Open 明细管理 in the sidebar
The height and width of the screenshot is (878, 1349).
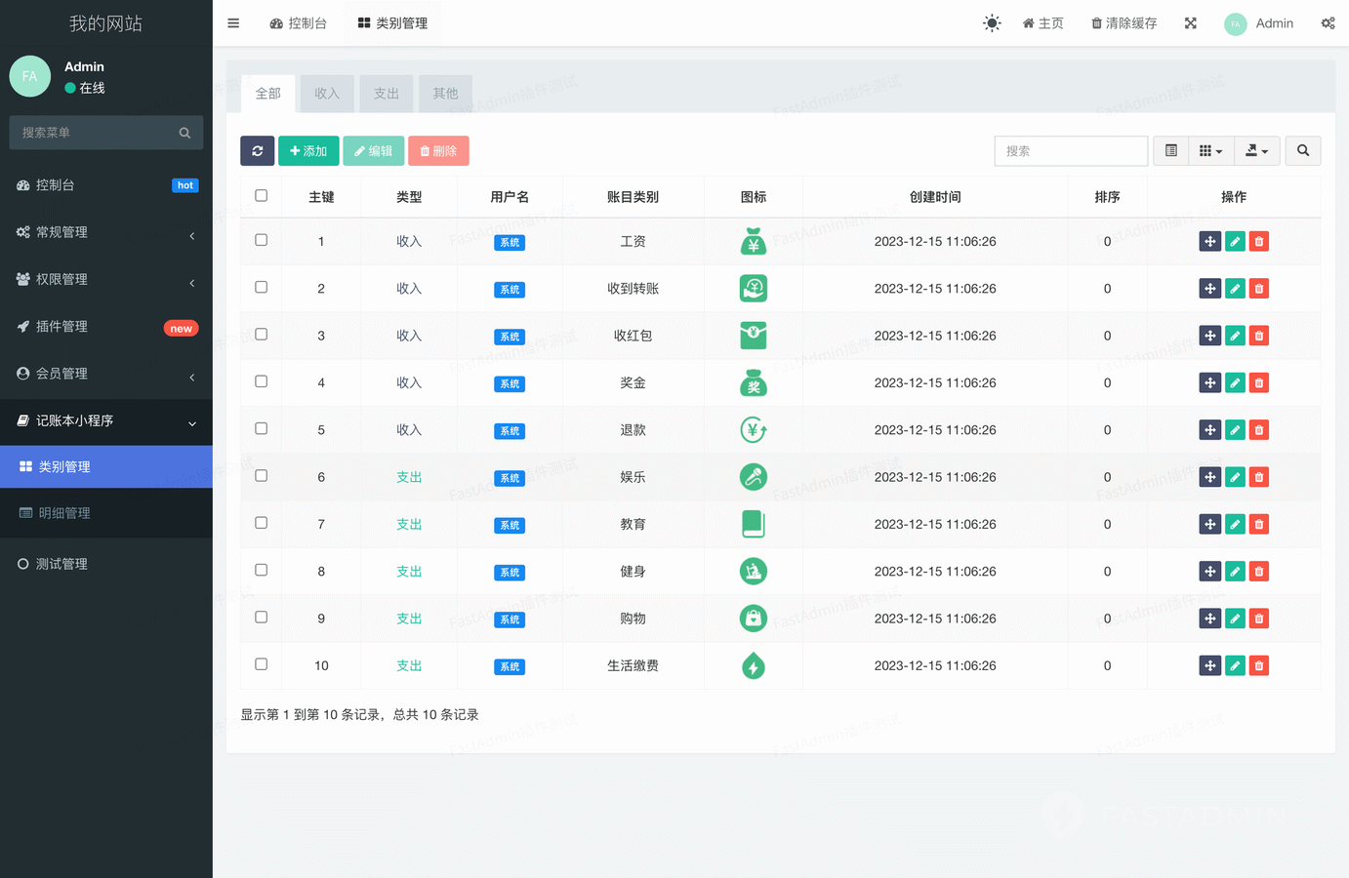[64, 513]
